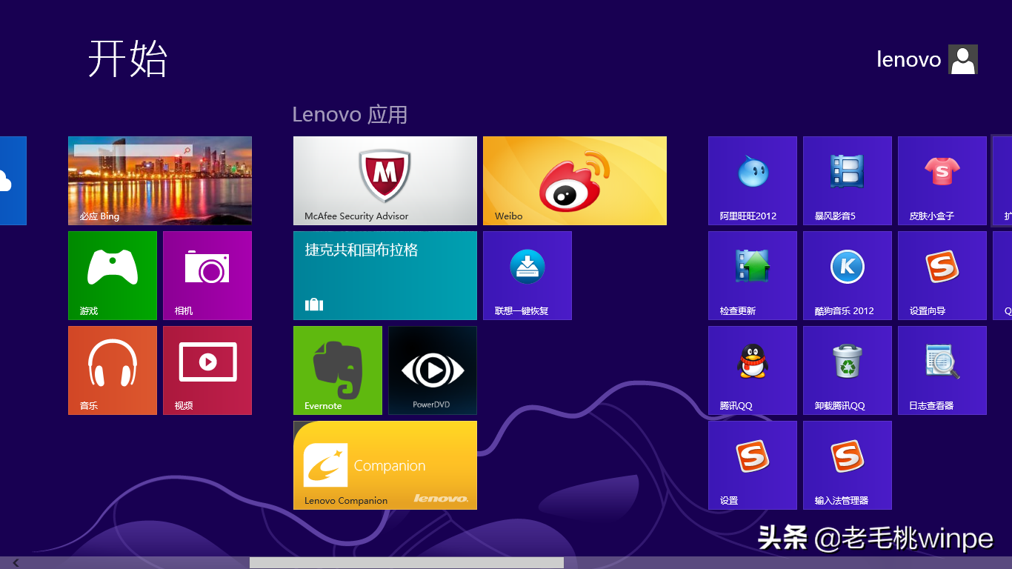Launch Sogou 设置向导 tile
1012x569 pixels.
click(x=942, y=276)
